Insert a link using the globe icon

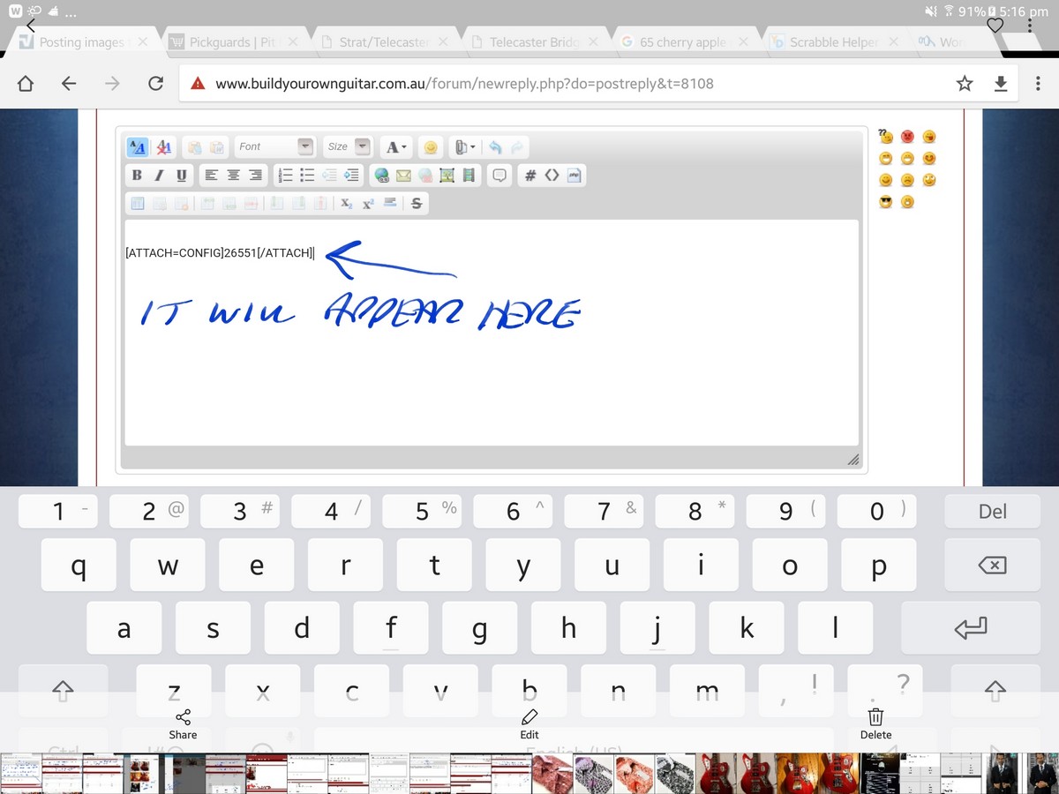(x=381, y=176)
